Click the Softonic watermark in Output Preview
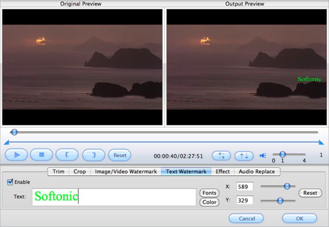Screen dimensions: 329x227 (x=309, y=79)
